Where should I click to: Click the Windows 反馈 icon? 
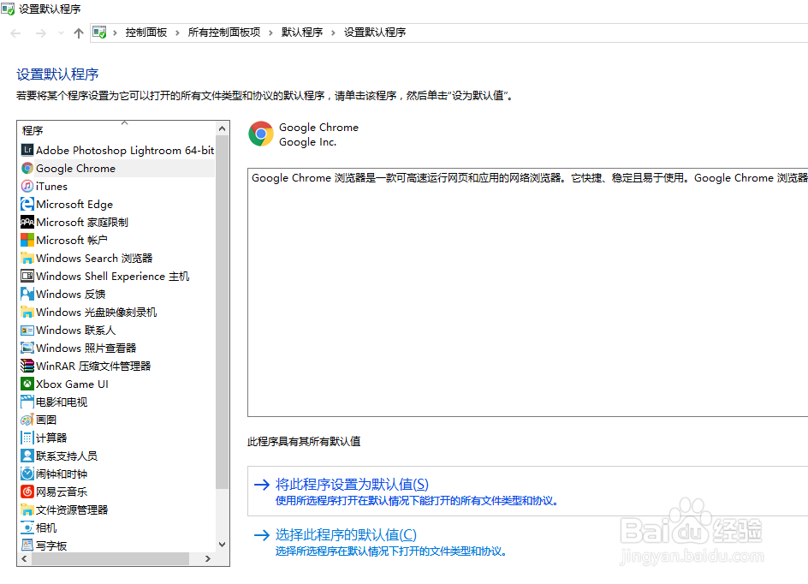[27, 294]
